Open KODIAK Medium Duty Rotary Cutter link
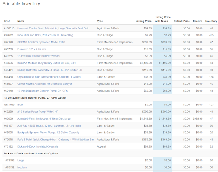 47,63
